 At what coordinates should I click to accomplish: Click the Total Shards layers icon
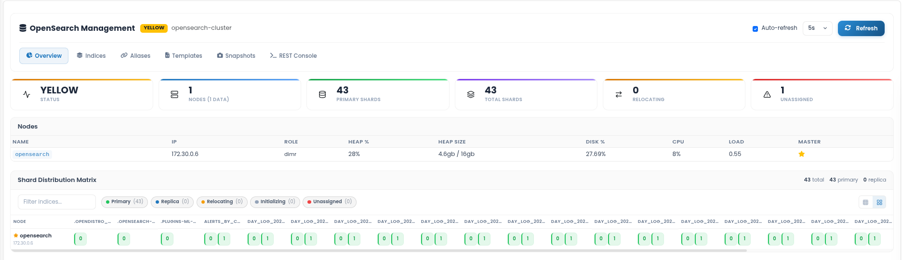(x=471, y=95)
